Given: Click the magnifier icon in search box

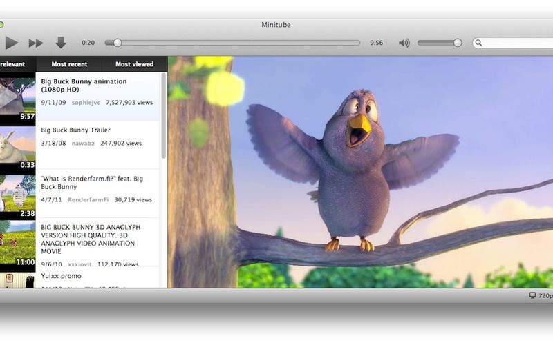Looking at the screenshot, I should [x=479, y=43].
